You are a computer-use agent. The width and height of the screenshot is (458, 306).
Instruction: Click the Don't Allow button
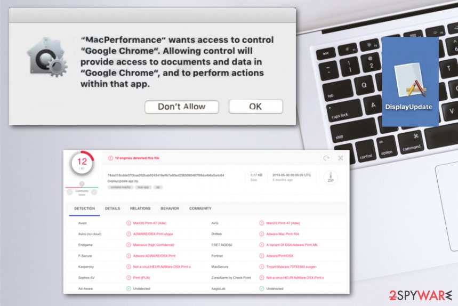(x=181, y=107)
